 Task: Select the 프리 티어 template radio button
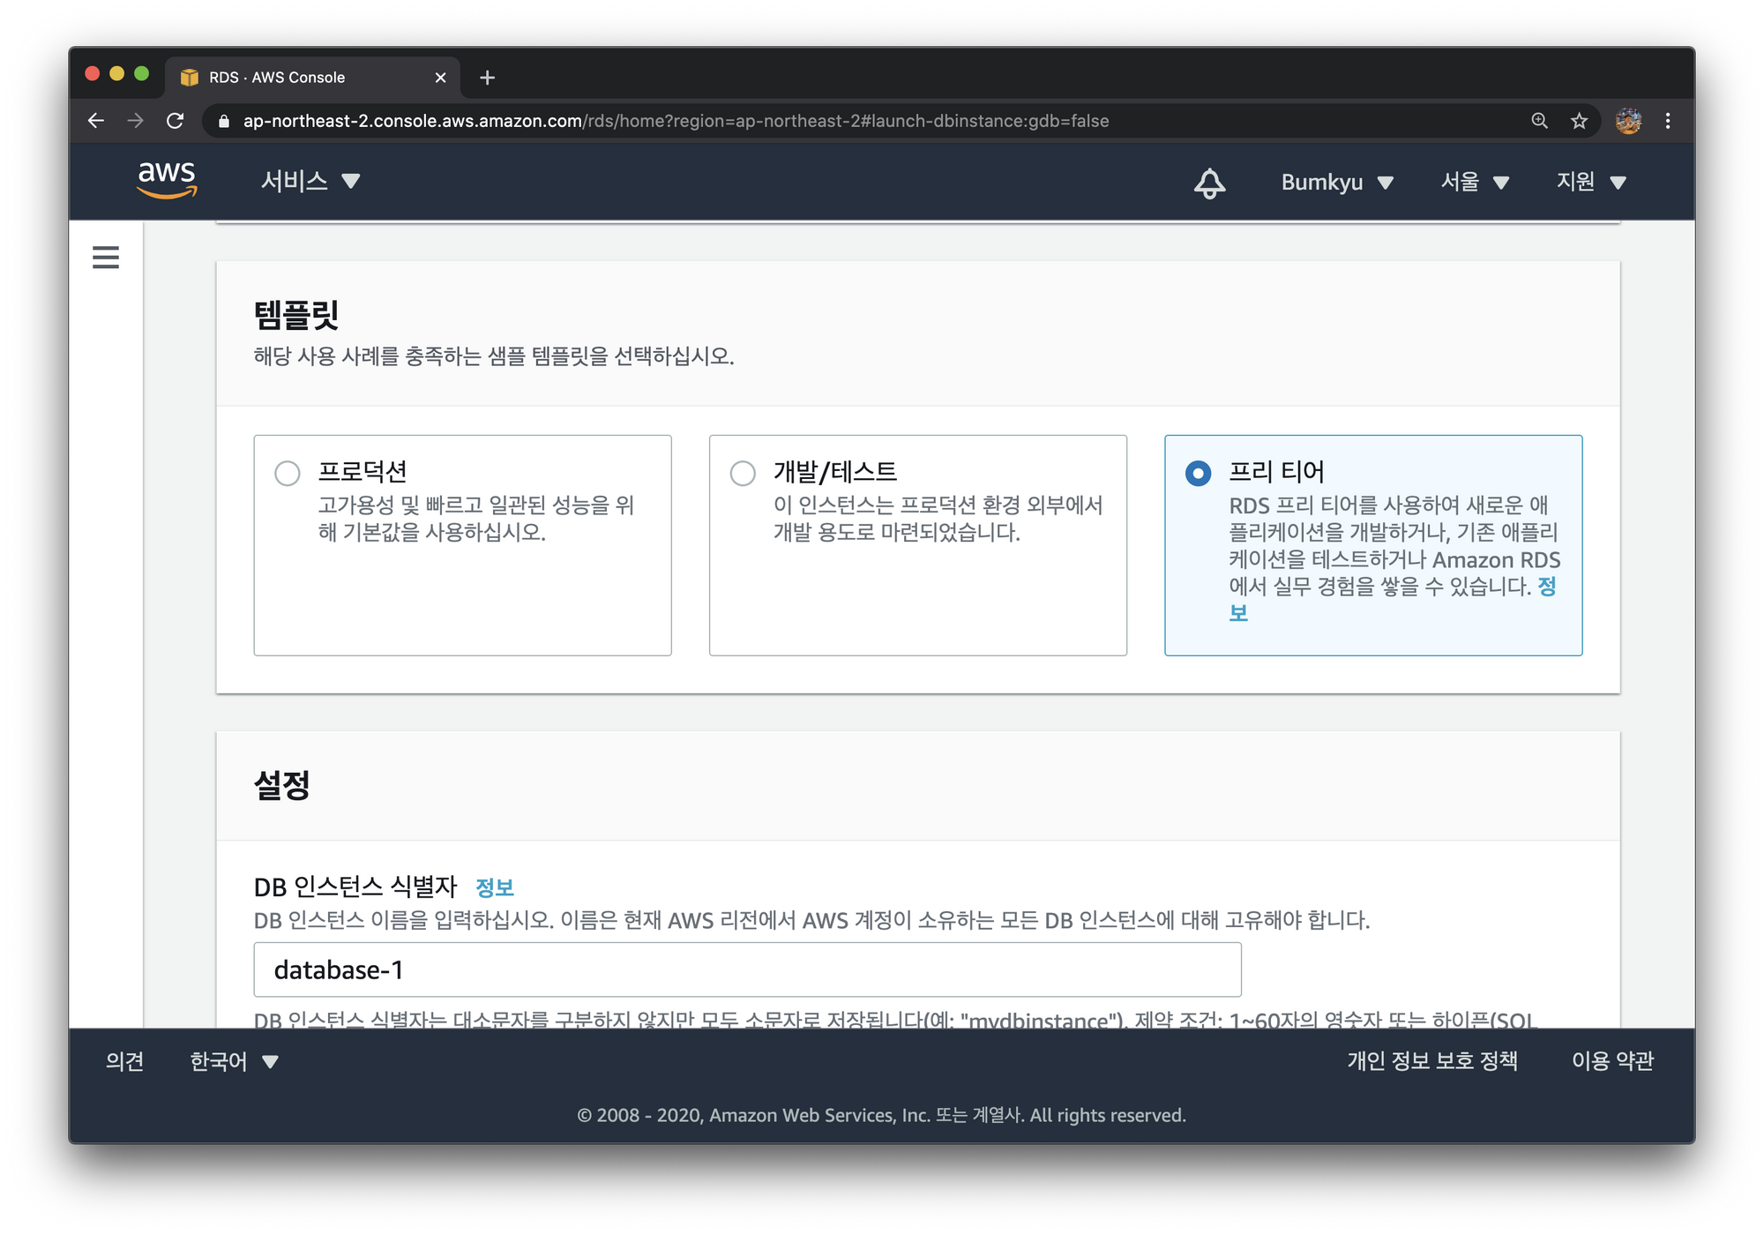[x=1198, y=473]
